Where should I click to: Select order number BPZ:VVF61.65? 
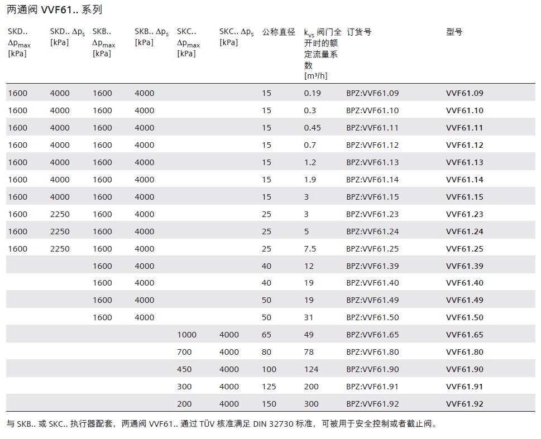pos(372,335)
